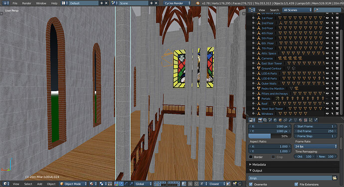Switch to World properties tab
344x187 pixels.
pos(275,120)
